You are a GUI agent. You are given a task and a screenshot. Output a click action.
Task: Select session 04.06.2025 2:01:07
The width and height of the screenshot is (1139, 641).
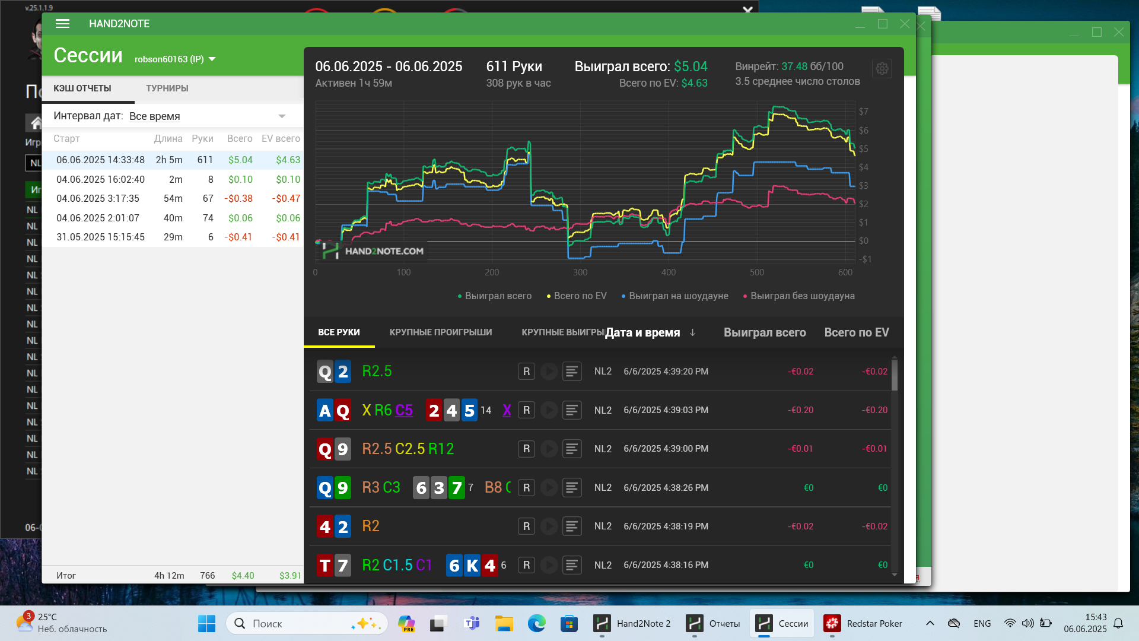coord(173,218)
